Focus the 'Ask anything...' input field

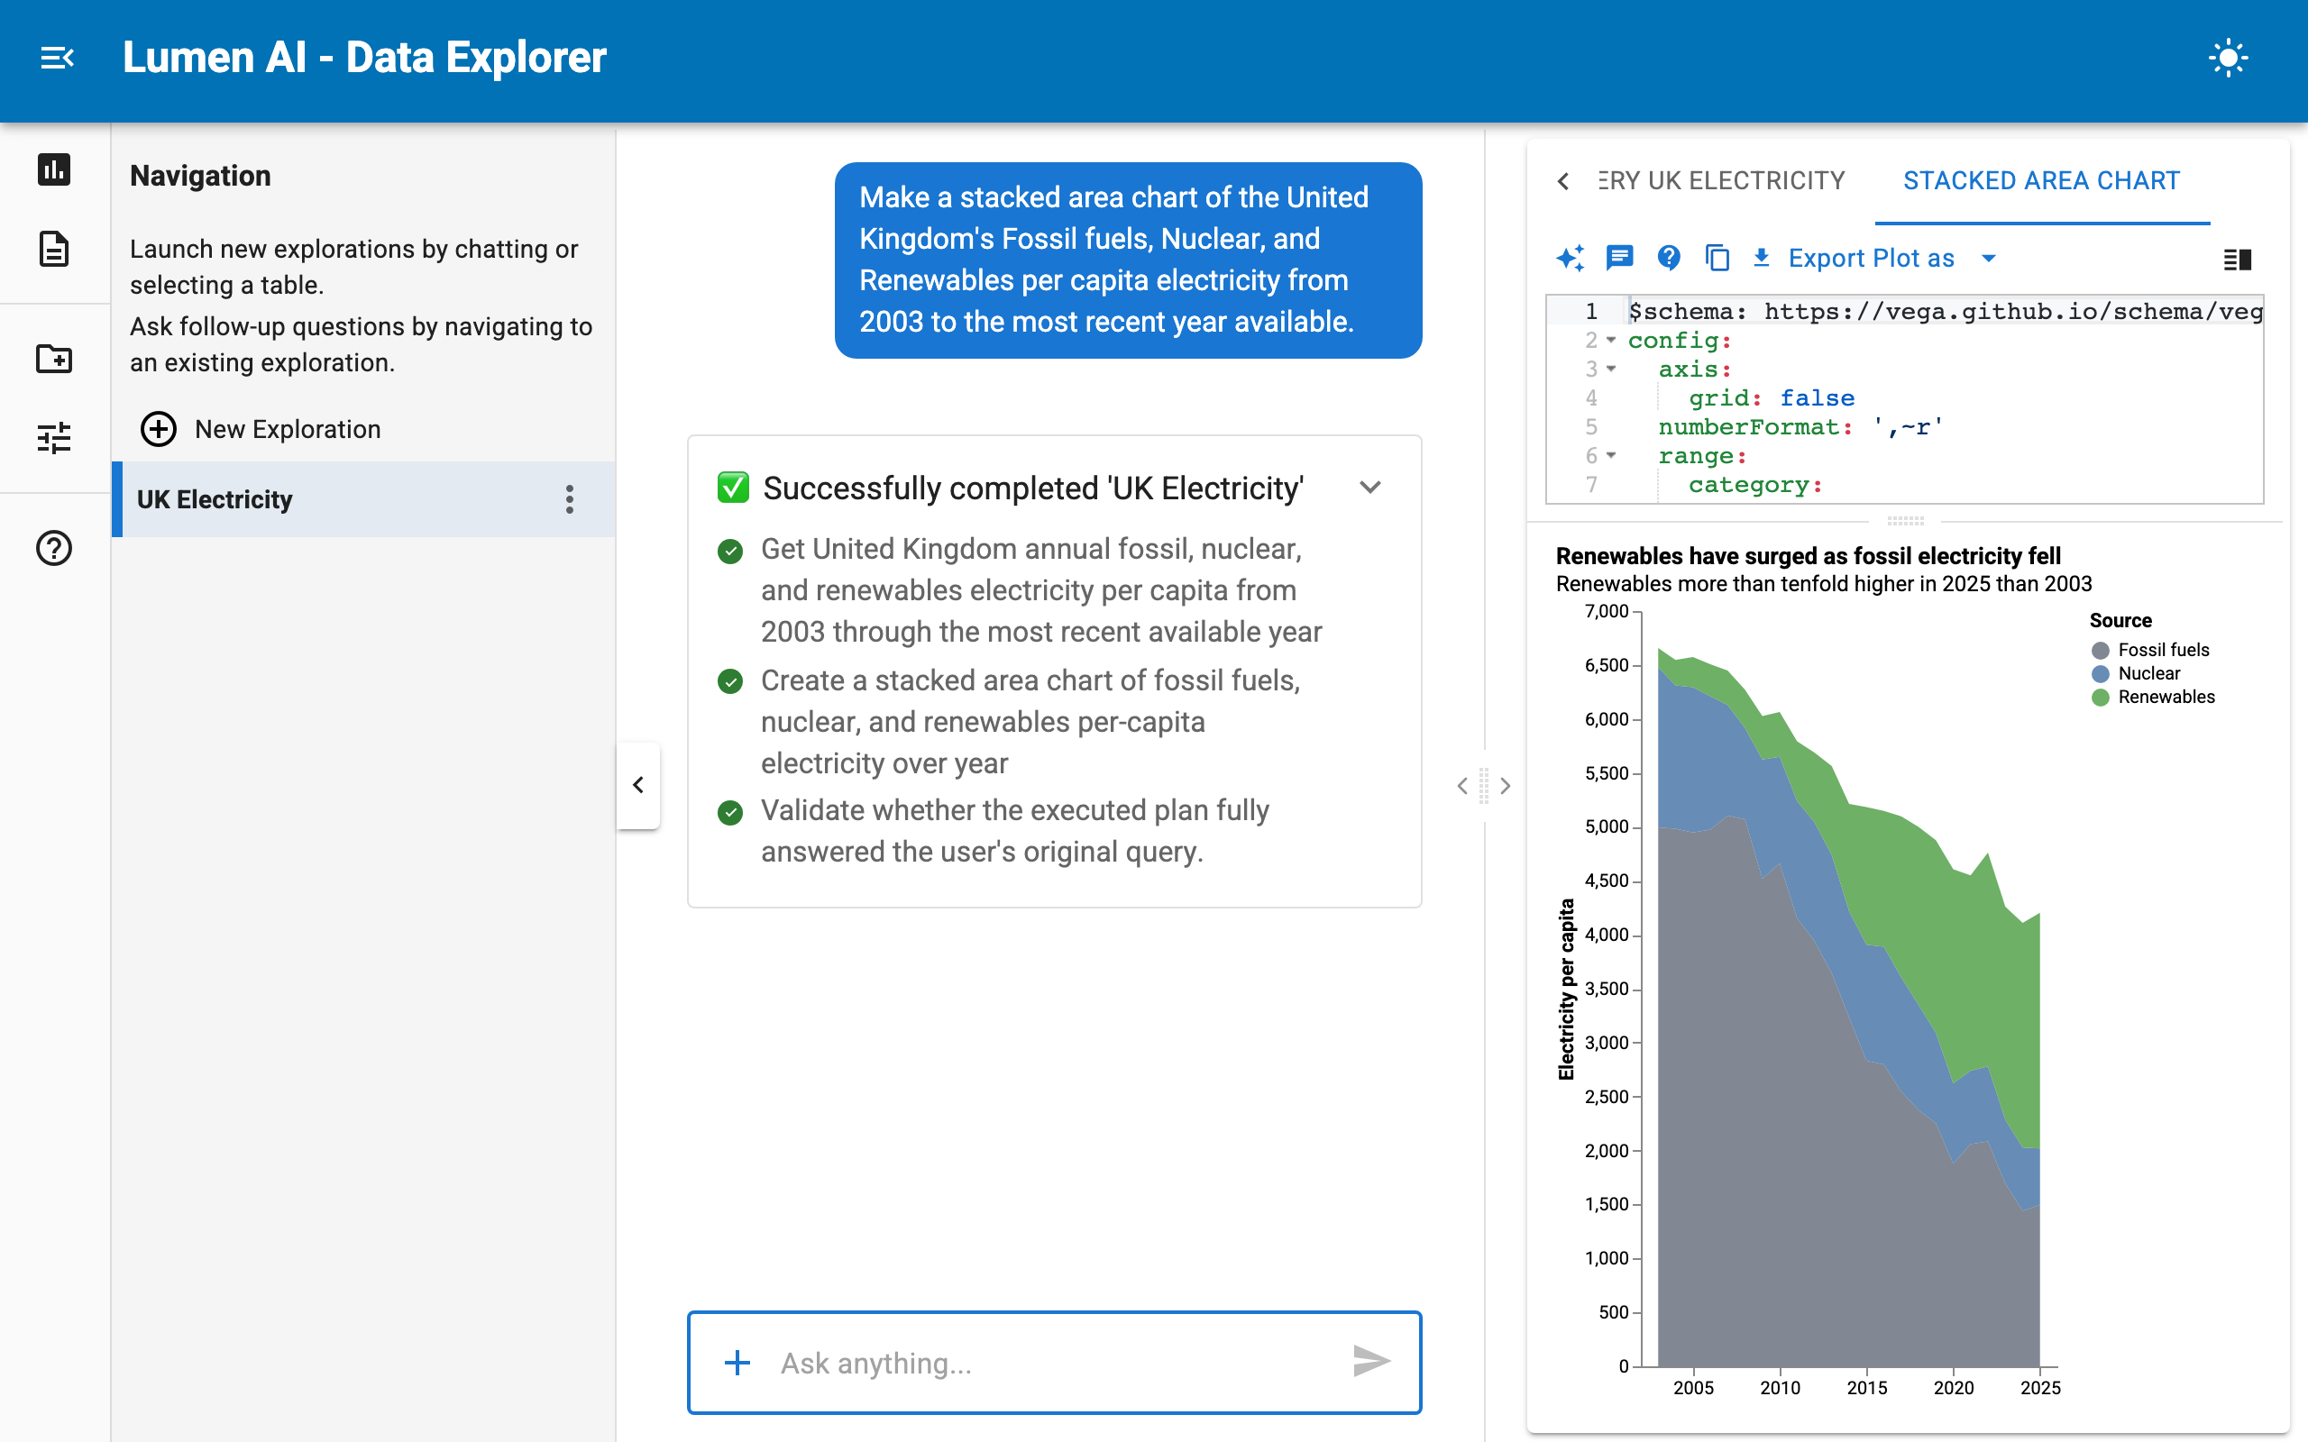[x=1054, y=1363]
